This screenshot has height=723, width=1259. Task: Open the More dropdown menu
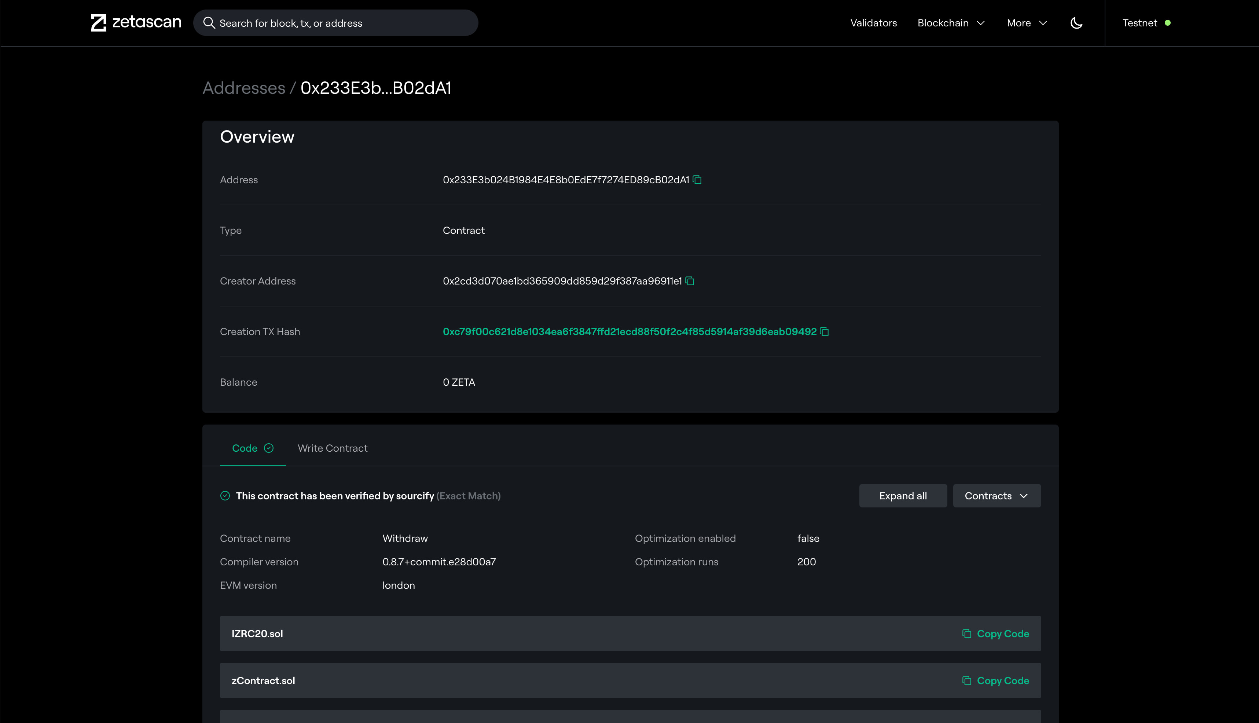coord(1026,23)
